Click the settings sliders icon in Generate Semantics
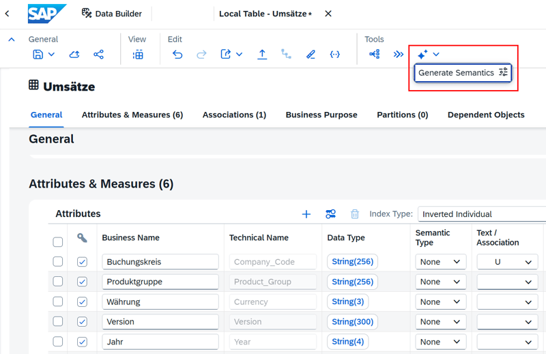546x354 pixels. pyautogui.click(x=503, y=72)
